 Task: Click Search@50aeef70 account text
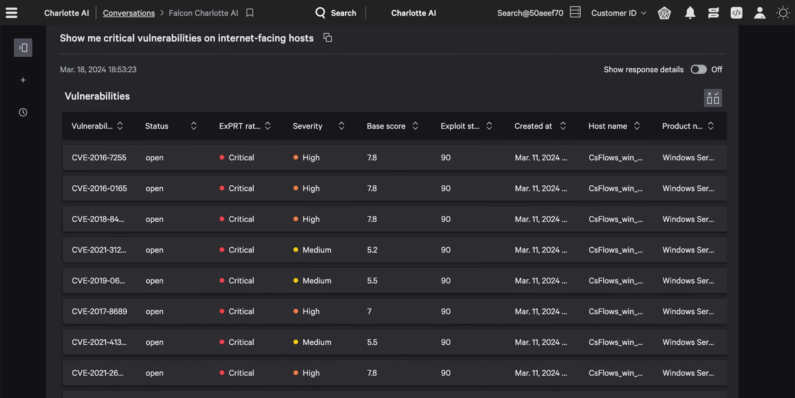click(x=530, y=13)
